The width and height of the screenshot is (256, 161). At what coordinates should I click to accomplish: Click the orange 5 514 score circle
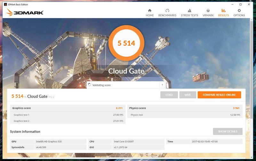point(126,43)
